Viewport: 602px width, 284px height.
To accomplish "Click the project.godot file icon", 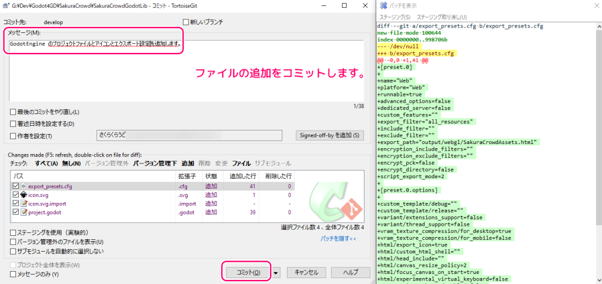I will (24, 212).
